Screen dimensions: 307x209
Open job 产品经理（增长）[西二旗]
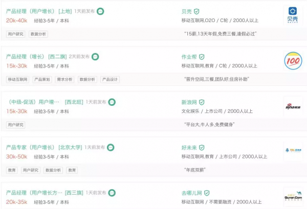coord(36,57)
